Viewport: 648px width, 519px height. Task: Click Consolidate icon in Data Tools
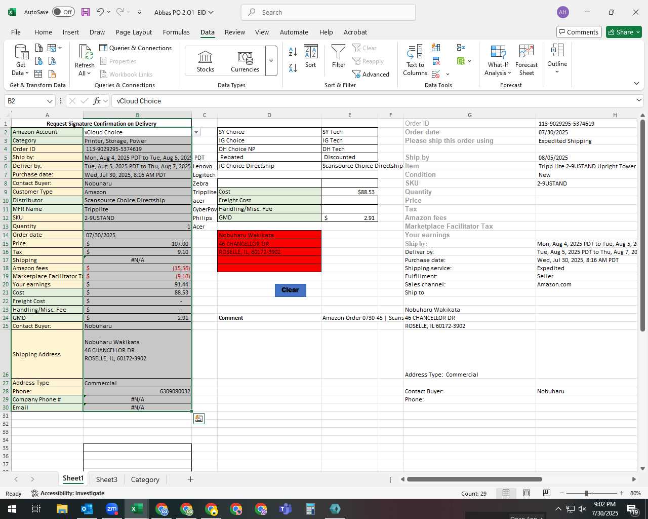click(x=461, y=48)
